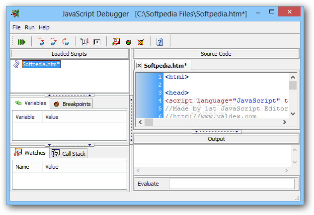Image resolution: width=314 pixels, height=215 pixels.
Task: Open the Help menu
Action: click(44, 27)
